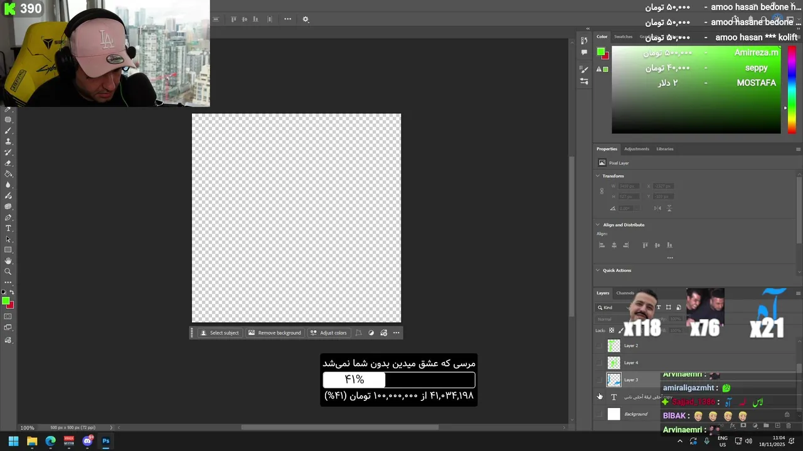Select the Hand tool
The image size is (803, 451).
[x=8, y=261]
